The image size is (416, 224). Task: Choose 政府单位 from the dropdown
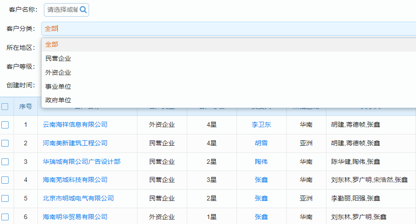58,100
